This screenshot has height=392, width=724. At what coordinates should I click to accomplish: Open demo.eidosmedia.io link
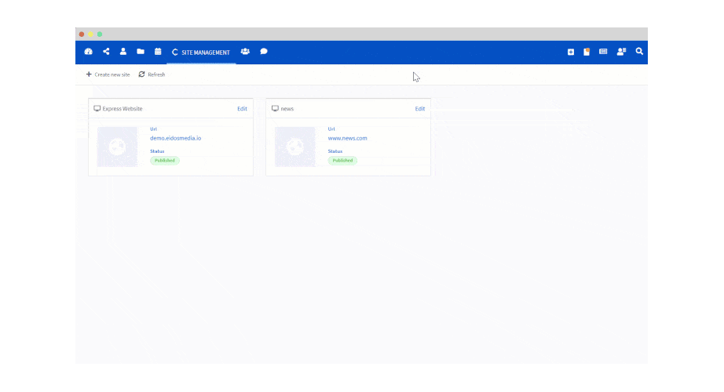click(175, 138)
